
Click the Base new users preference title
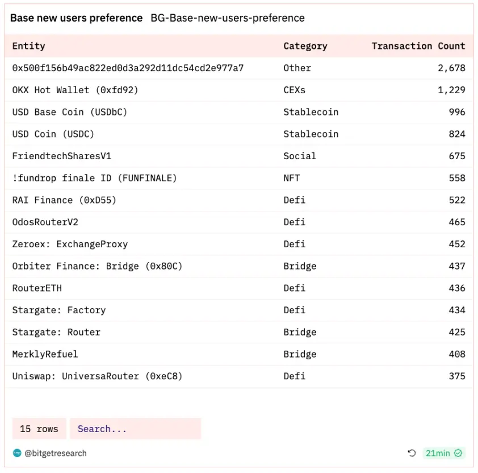76,18
